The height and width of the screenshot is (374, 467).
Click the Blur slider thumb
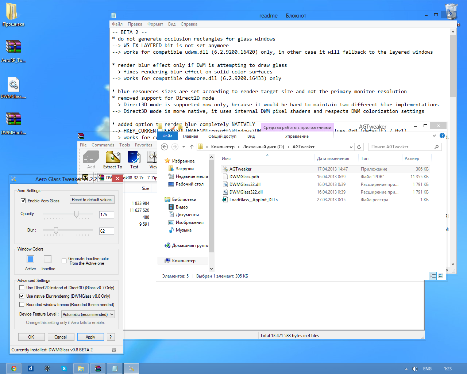pos(56,230)
